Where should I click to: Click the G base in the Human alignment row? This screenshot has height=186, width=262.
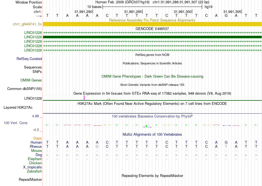pos(226,142)
